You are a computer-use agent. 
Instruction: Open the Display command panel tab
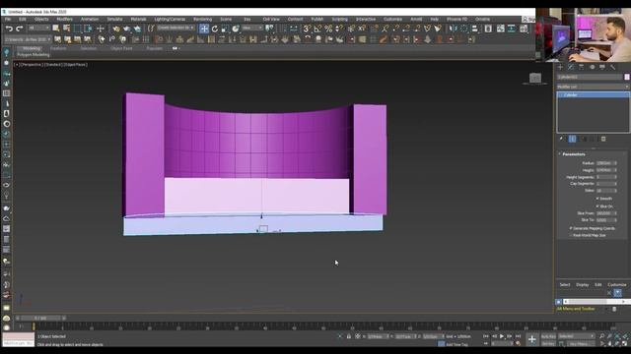602,67
